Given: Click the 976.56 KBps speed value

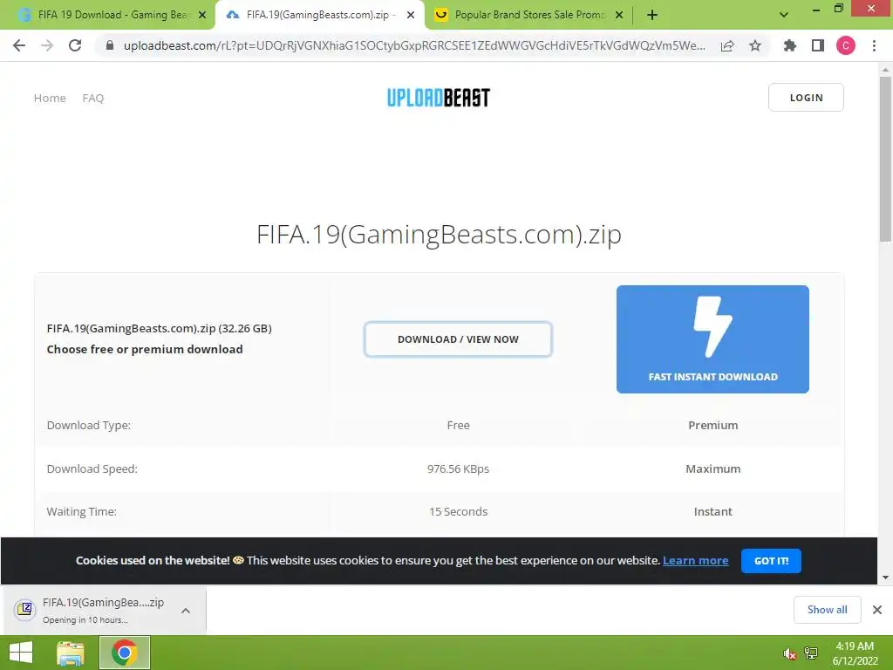Looking at the screenshot, I should (x=458, y=468).
